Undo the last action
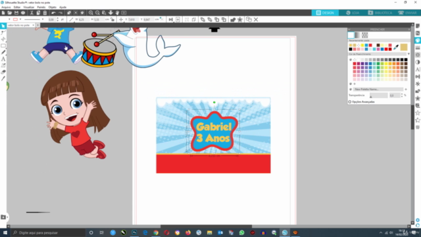Screen dimensions: 421x237 [x=53, y=13]
